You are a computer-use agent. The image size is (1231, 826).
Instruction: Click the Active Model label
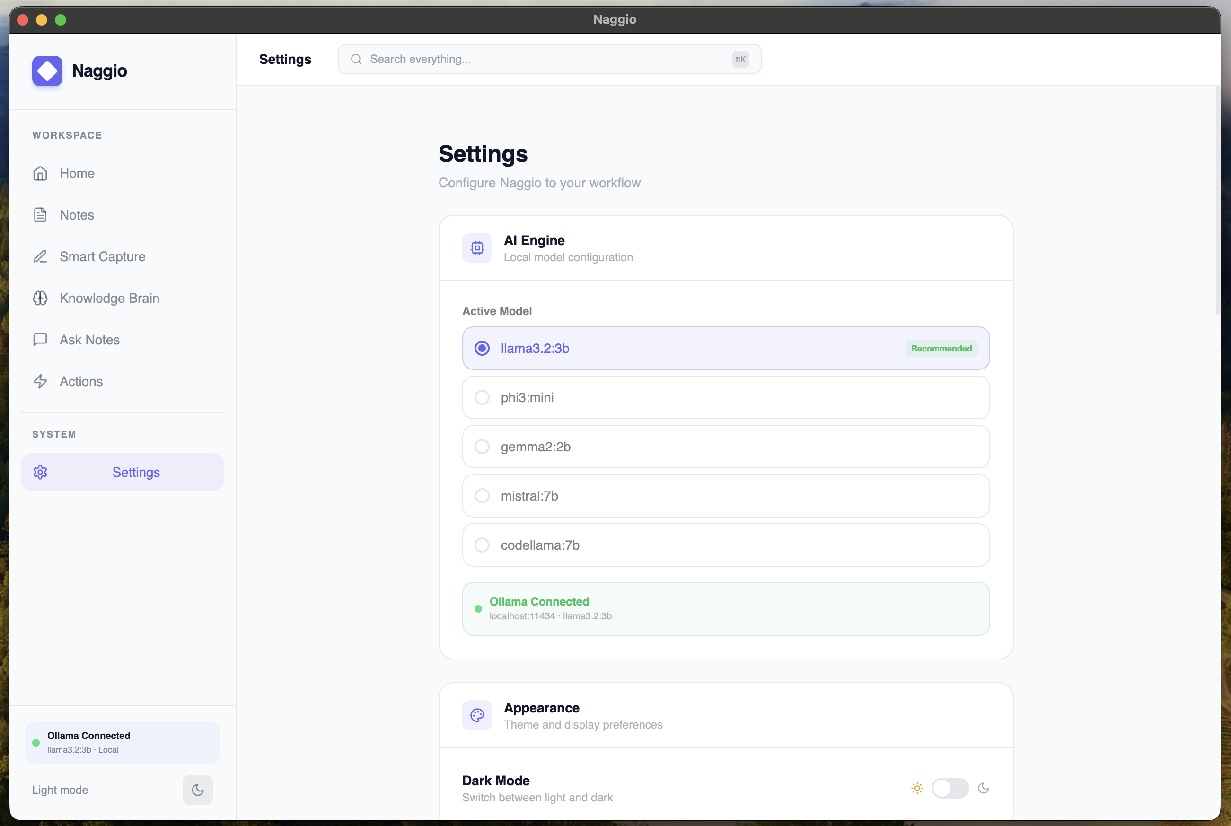497,311
